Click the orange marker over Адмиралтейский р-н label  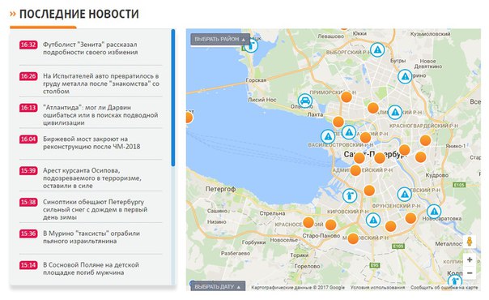[x=355, y=170]
